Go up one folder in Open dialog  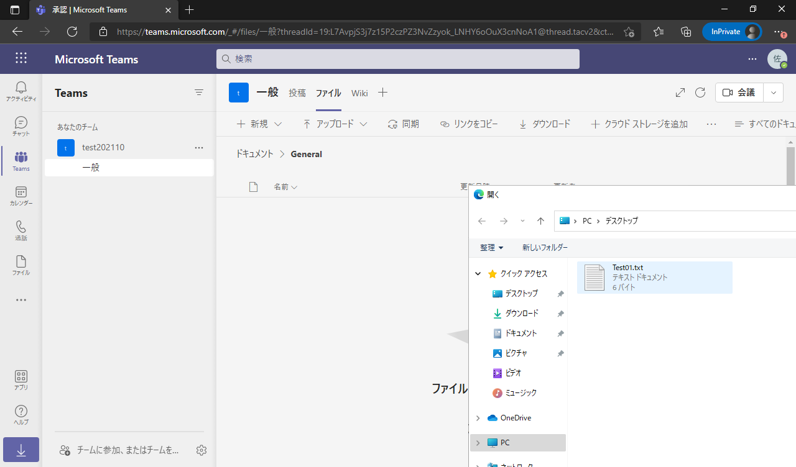540,220
